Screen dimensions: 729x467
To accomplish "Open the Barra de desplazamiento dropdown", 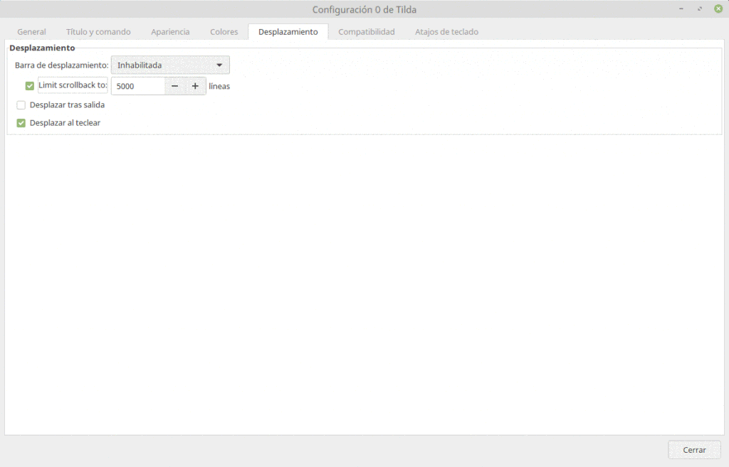I will pos(169,65).
